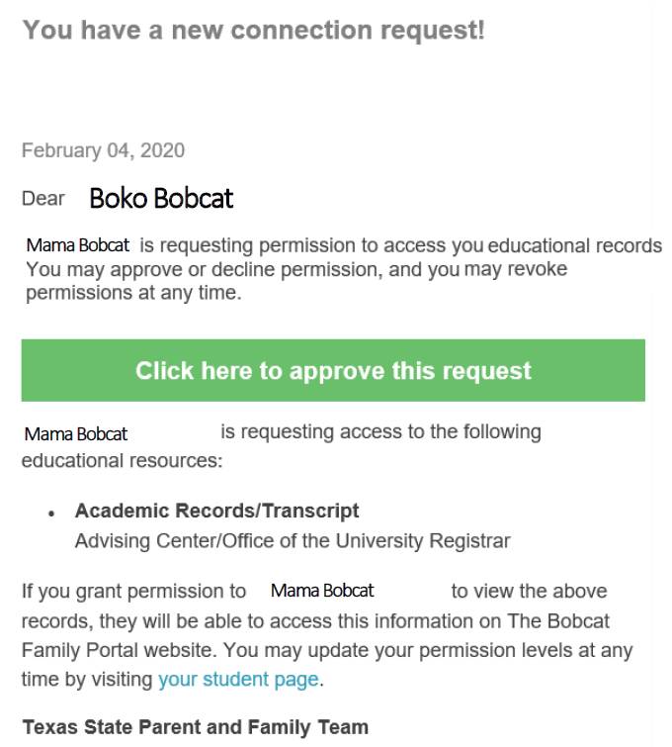672x747 pixels.
Task: Click "educational records" in the first paragraph
Action: pyautogui.click(x=575, y=245)
